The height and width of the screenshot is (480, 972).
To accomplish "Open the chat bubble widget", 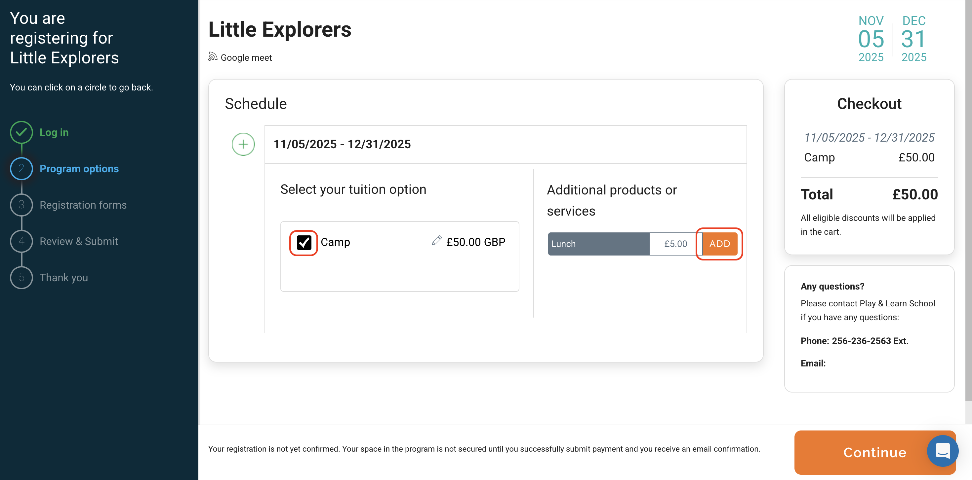I will pos(942,451).
